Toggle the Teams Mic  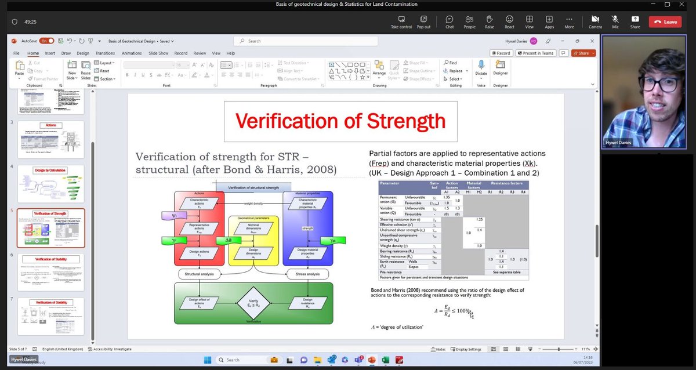coord(615,21)
